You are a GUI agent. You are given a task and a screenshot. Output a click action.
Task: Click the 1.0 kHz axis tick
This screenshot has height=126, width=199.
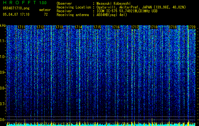click(x=3, y=57)
